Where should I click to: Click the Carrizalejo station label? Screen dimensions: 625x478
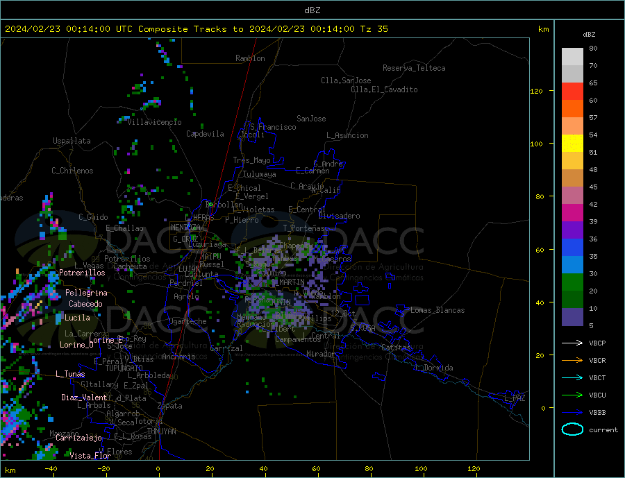click(x=78, y=438)
